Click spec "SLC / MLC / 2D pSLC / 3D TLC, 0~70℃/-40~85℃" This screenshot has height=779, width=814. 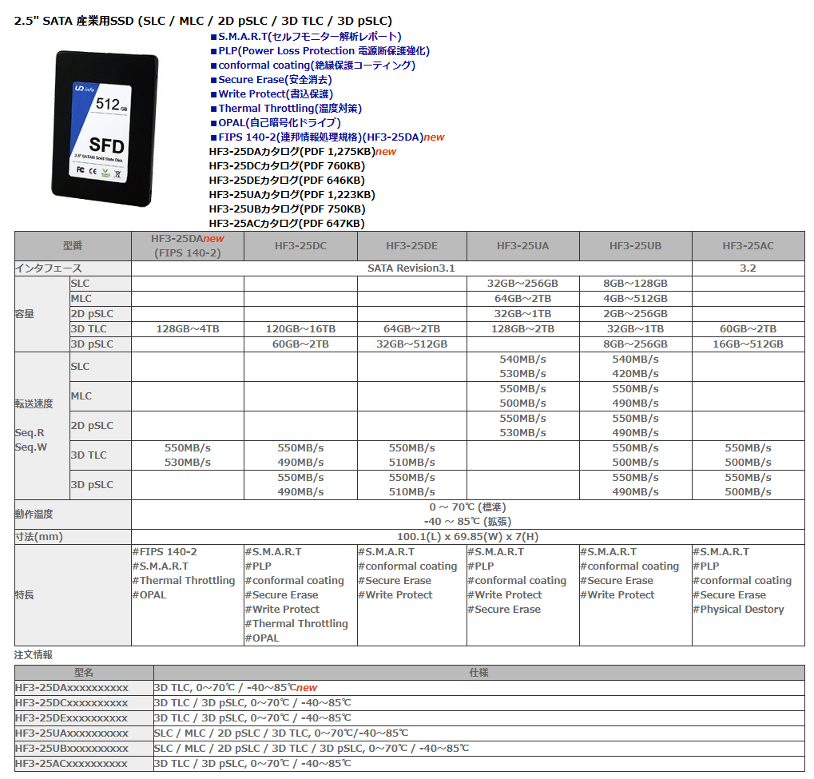281,733
